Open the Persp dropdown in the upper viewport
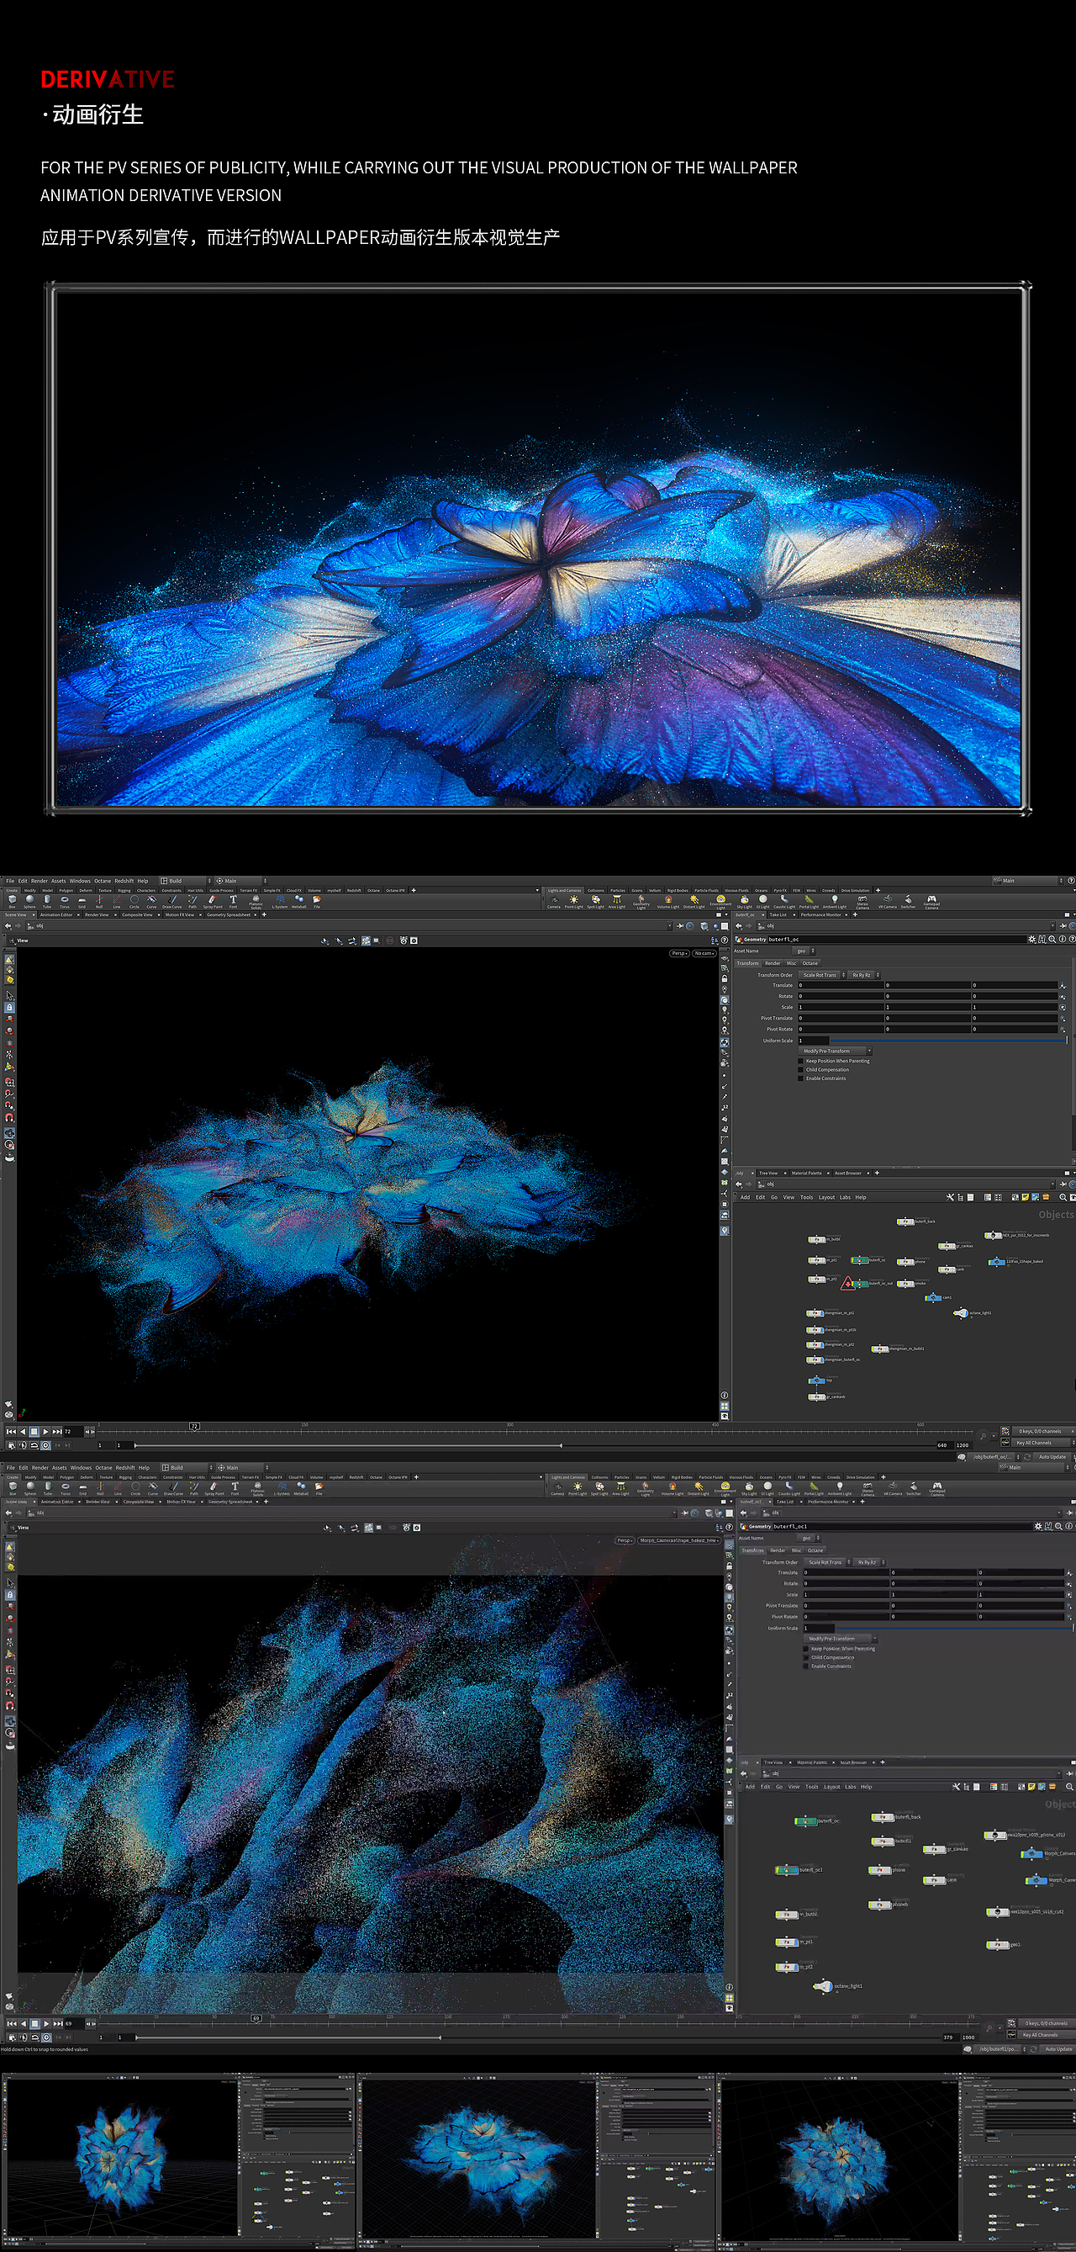Viewport: 1076px width, 2252px height. (679, 954)
